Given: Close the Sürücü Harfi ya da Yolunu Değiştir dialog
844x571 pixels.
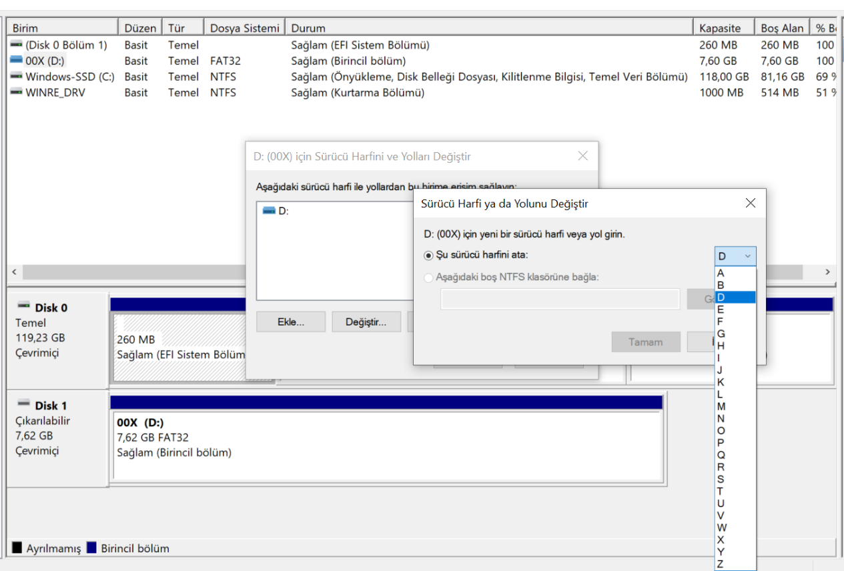Looking at the screenshot, I should coord(750,203).
